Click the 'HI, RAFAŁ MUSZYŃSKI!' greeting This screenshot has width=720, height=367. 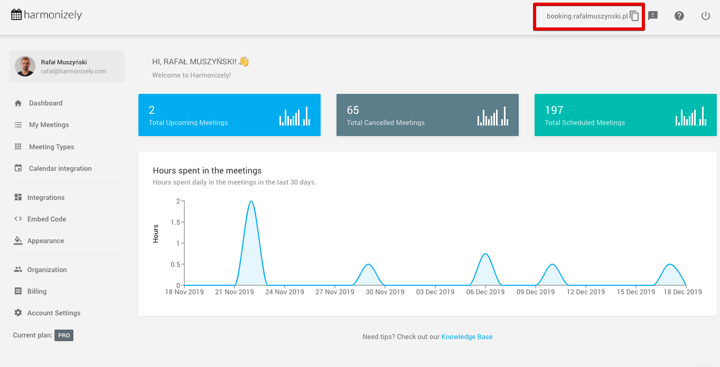194,62
